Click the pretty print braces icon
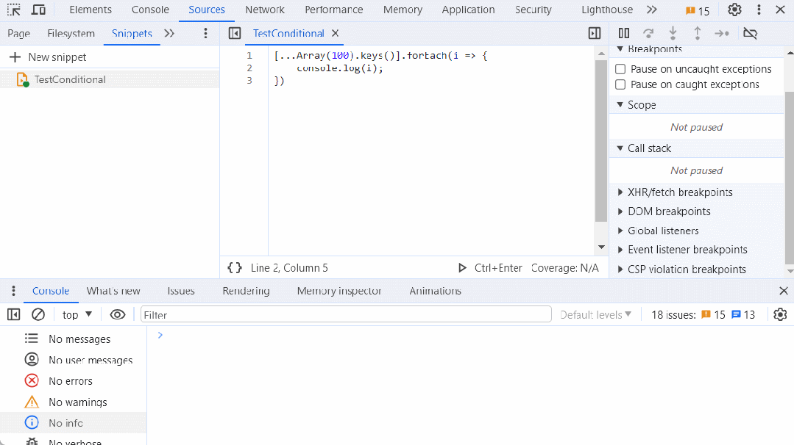The image size is (794, 445). (x=235, y=268)
